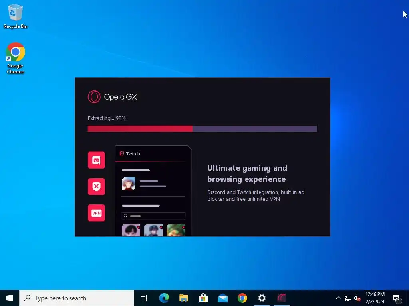
Task: Open the Mail app from taskbar
Action: [x=223, y=298]
